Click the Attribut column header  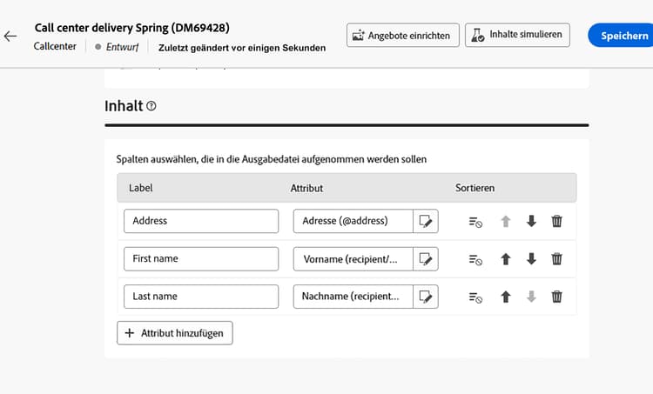tap(306, 189)
